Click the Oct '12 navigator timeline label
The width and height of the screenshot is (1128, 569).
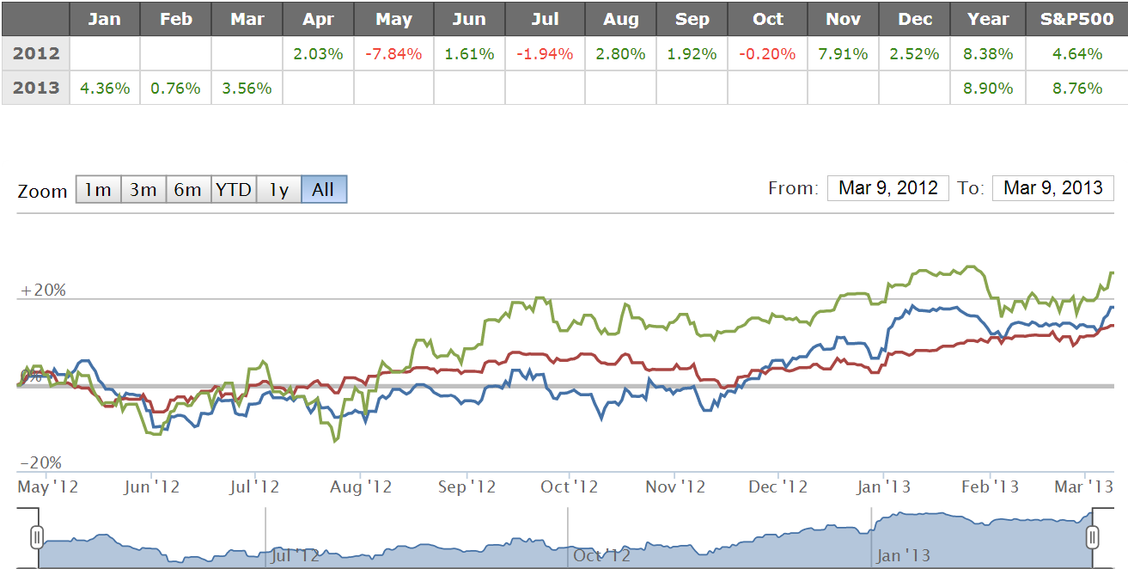[x=601, y=555]
